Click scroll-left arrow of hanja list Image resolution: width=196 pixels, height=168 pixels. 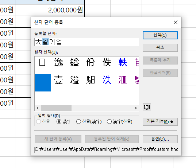[x=38, y=108]
